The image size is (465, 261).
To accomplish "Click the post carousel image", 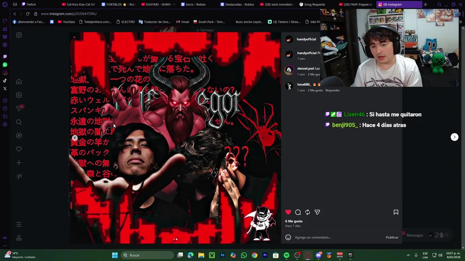I will pyautogui.click(x=175, y=138).
